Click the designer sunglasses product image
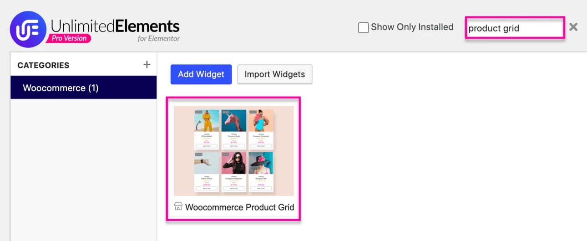Image resolution: width=587 pixels, height=241 pixels. (x=234, y=163)
